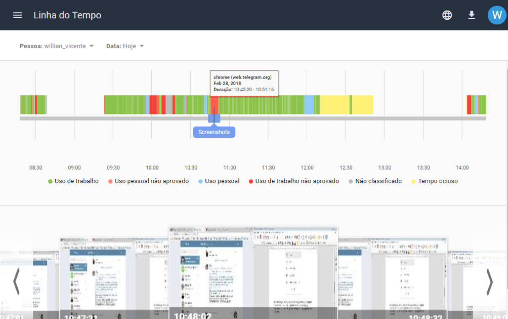Screen dimensions: 508x319
Task: Toggle the Tempo ocioso legend item
Action: [434, 181]
